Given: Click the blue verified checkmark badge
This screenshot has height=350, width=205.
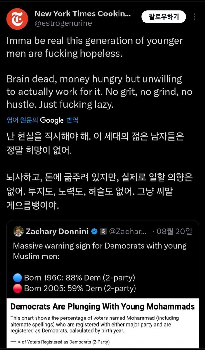Looking at the screenshot, I should [94, 232].
